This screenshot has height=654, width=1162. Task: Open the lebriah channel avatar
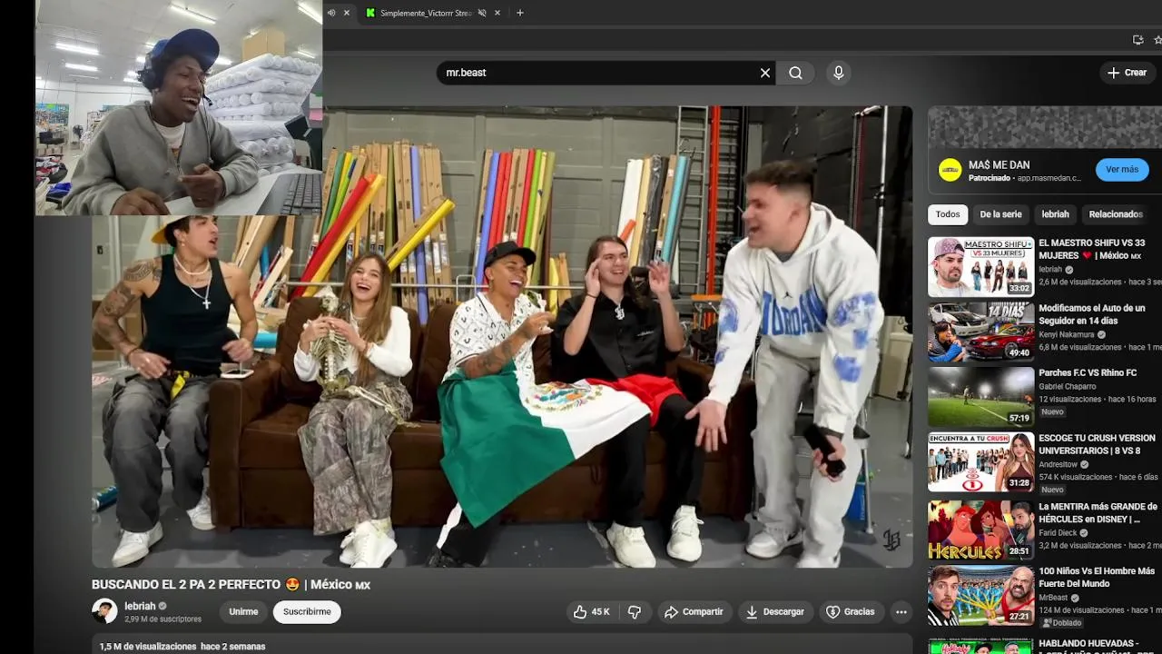click(x=104, y=611)
